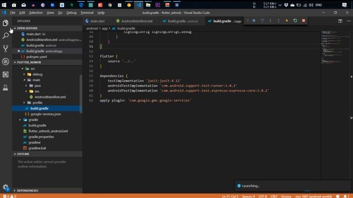Pause the debug session

pyautogui.click(x=254, y=21)
